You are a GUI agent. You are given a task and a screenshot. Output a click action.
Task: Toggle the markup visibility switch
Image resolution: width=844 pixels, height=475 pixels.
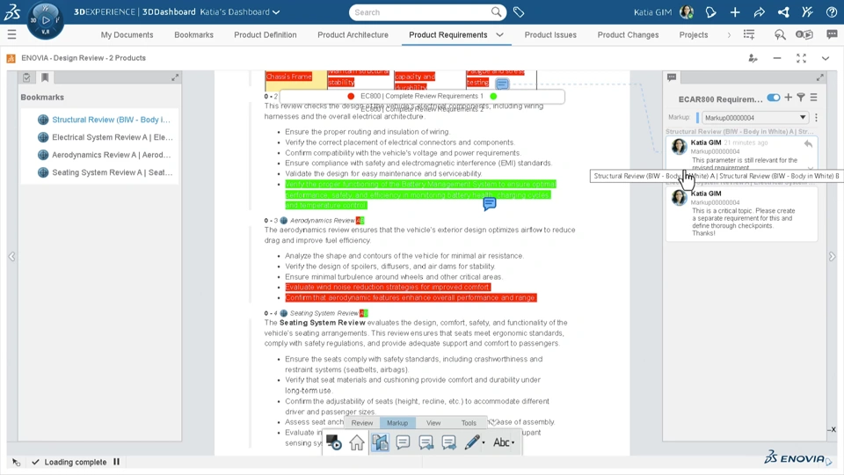point(774,98)
